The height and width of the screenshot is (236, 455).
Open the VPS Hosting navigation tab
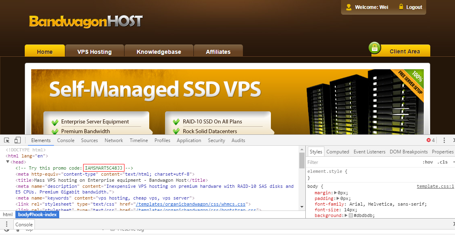[x=94, y=51]
